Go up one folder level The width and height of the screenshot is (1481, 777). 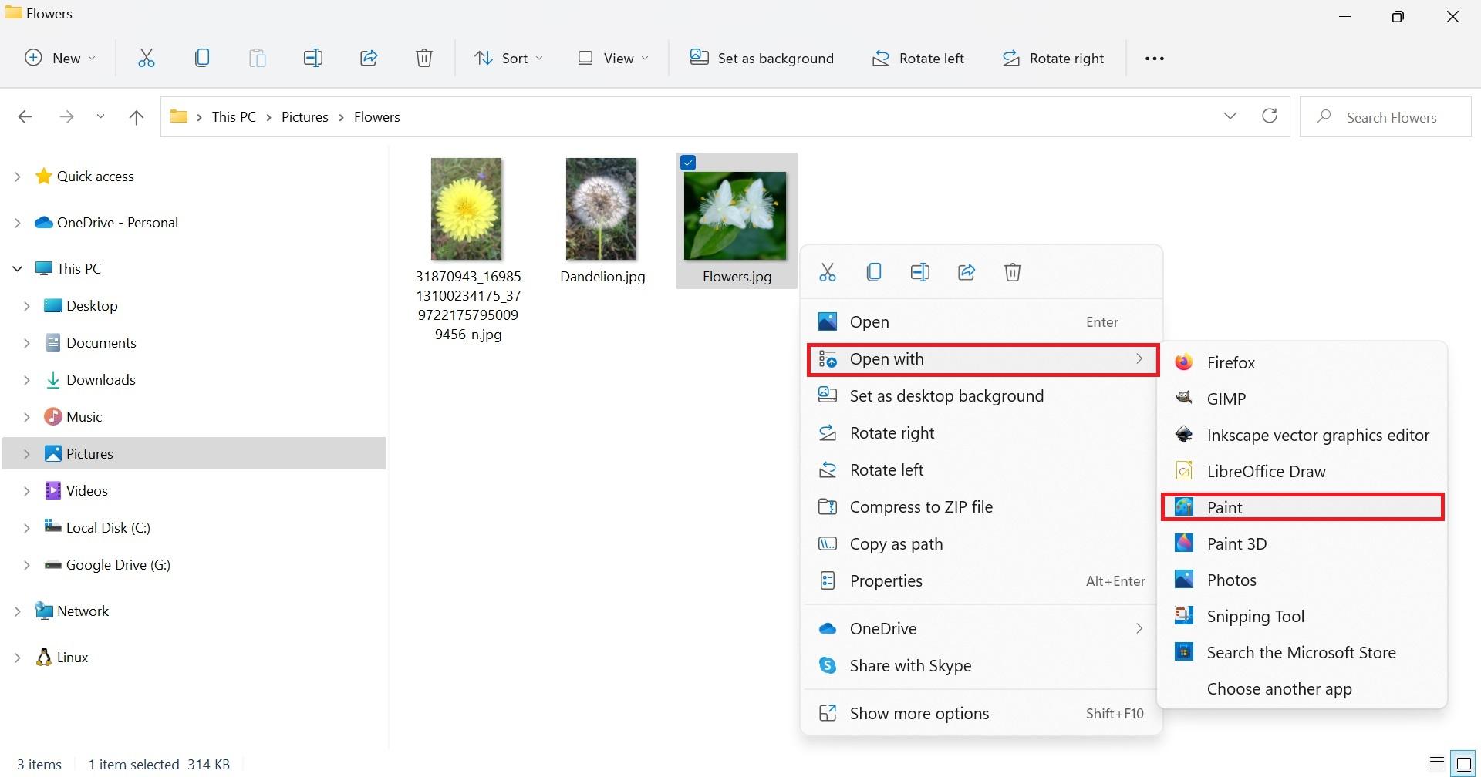[x=137, y=117]
